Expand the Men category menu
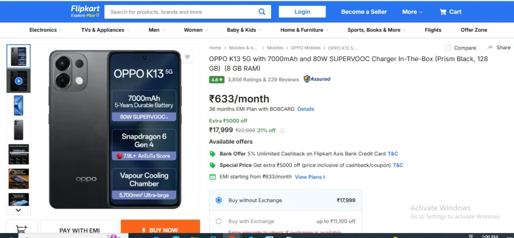The image size is (514, 238). coord(157,30)
